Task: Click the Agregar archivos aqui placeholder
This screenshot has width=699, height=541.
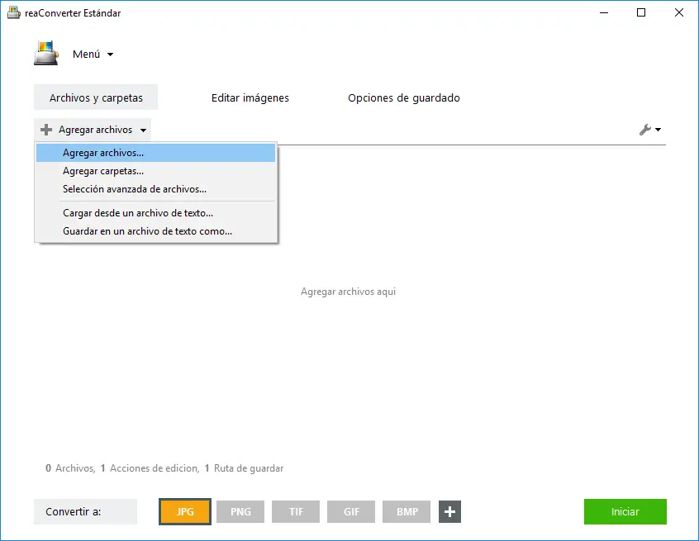Action: click(x=348, y=292)
